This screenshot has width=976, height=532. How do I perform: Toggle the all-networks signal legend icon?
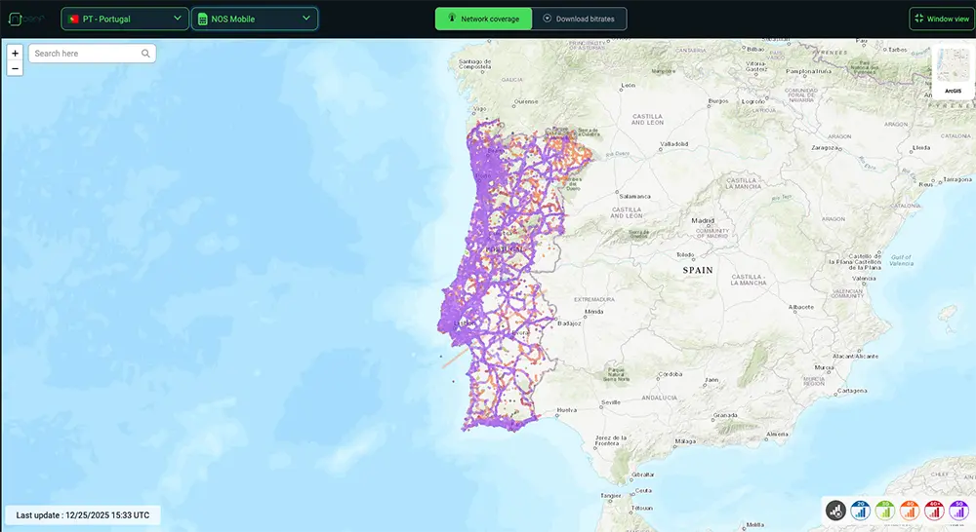[x=836, y=511]
